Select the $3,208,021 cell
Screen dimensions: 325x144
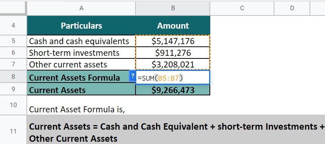(173, 64)
